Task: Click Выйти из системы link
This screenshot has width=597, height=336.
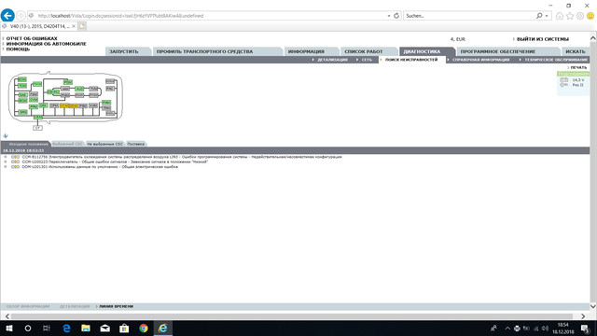Action: [543, 39]
